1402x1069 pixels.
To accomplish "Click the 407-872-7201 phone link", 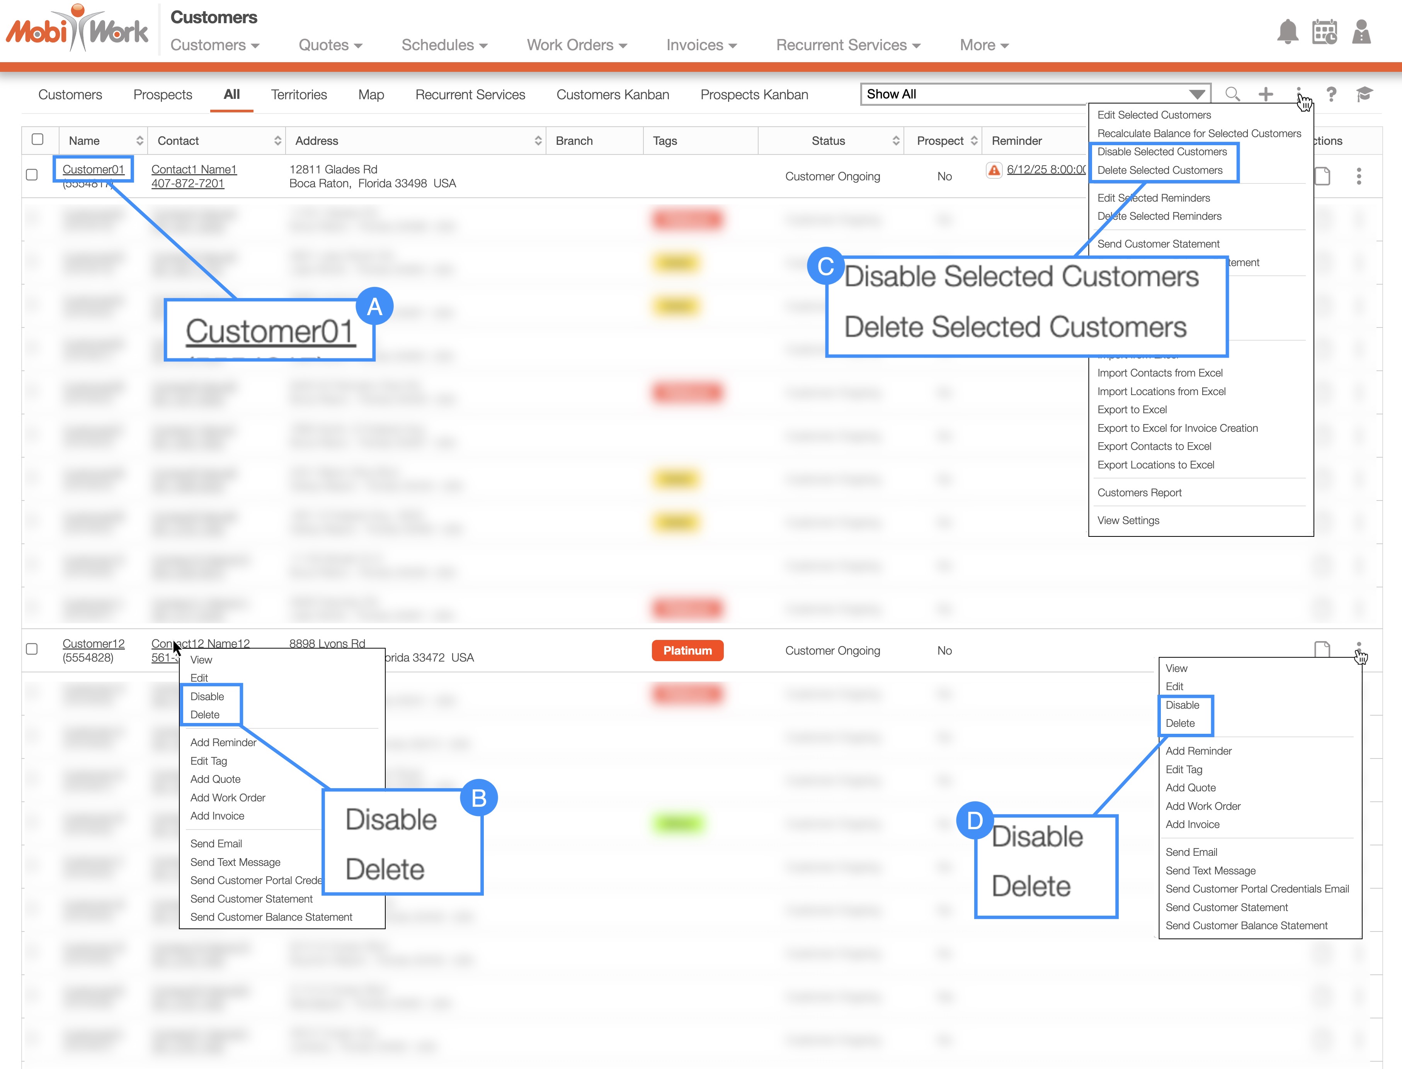I will (187, 183).
